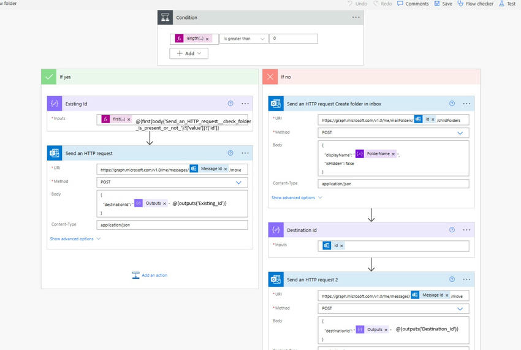This screenshot has width=521, height=350.
Task: Show advanced options in If yes branch
Action: point(75,238)
